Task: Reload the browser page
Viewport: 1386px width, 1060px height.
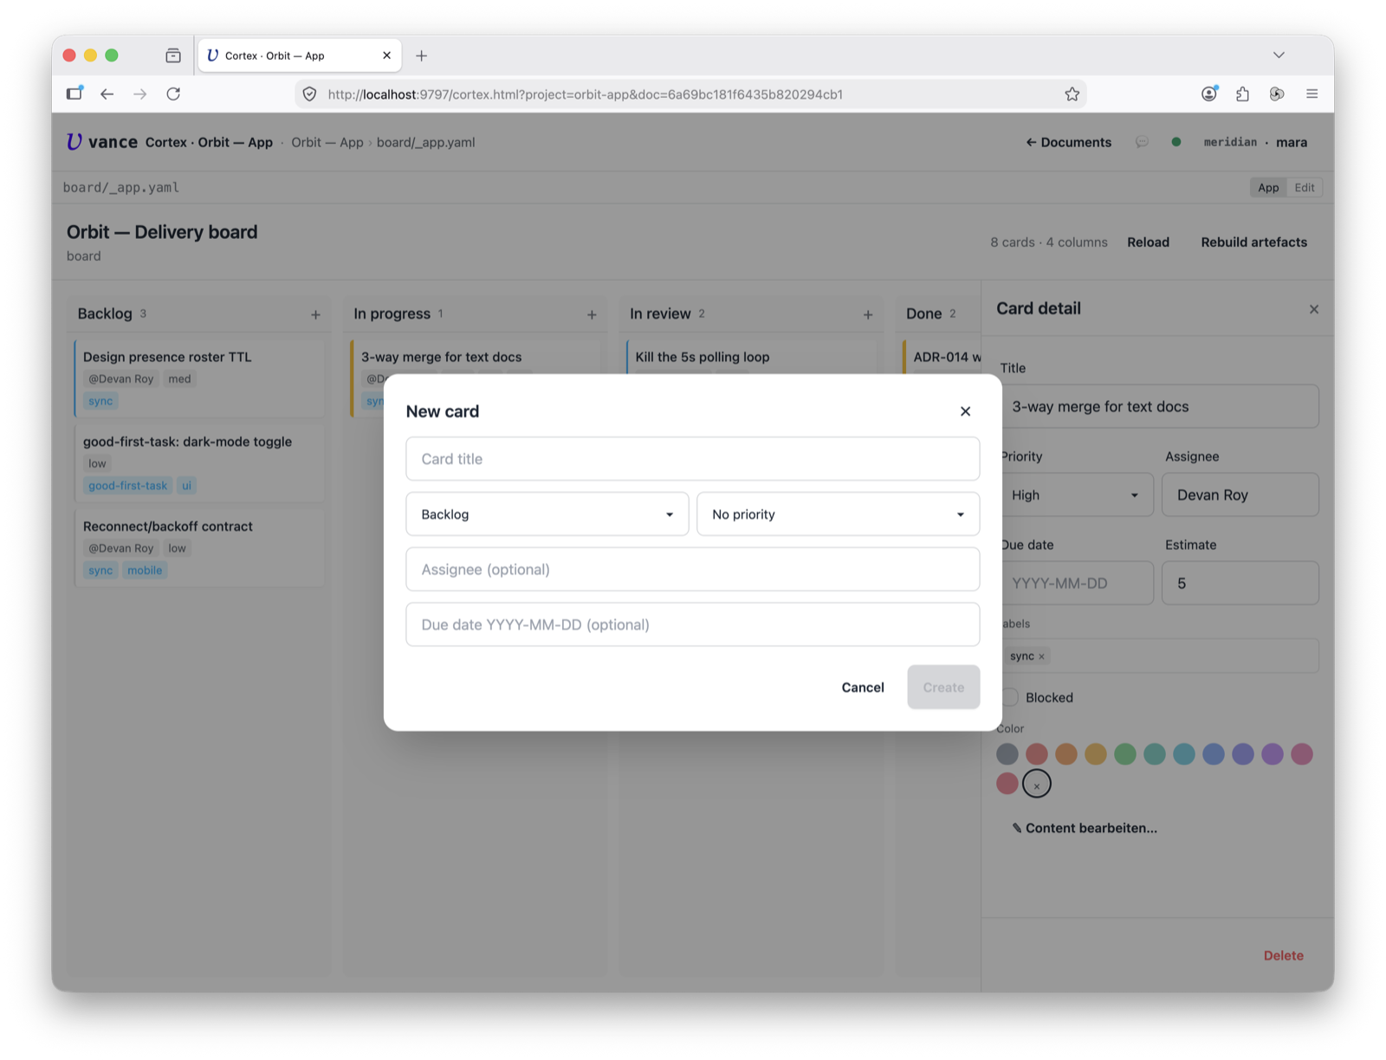Action: [173, 94]
